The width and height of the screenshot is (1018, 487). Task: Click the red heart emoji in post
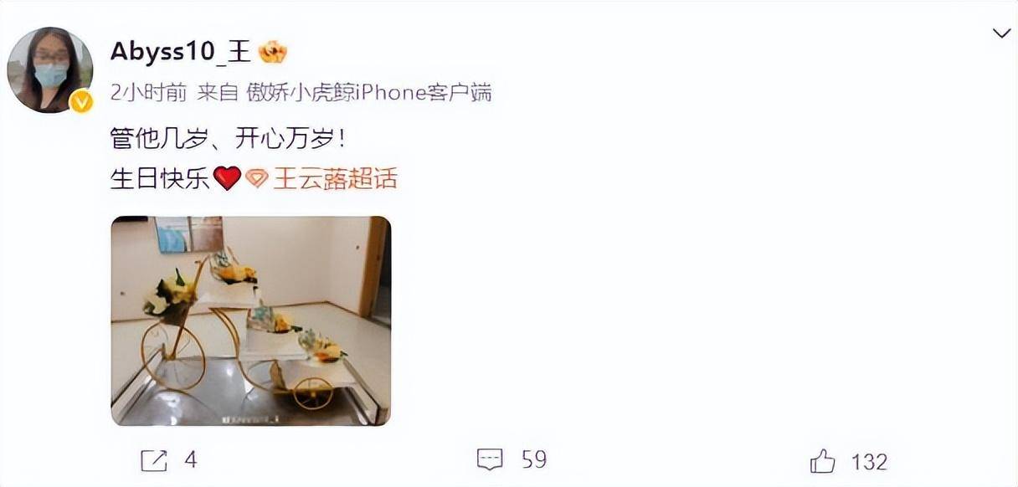click(x=227, y=178)
